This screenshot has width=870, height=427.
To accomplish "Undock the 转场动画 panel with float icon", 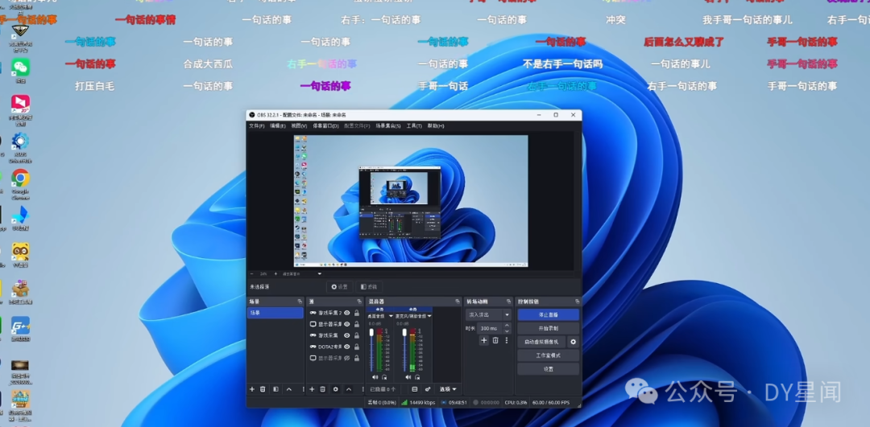I will tap(509, 302).
